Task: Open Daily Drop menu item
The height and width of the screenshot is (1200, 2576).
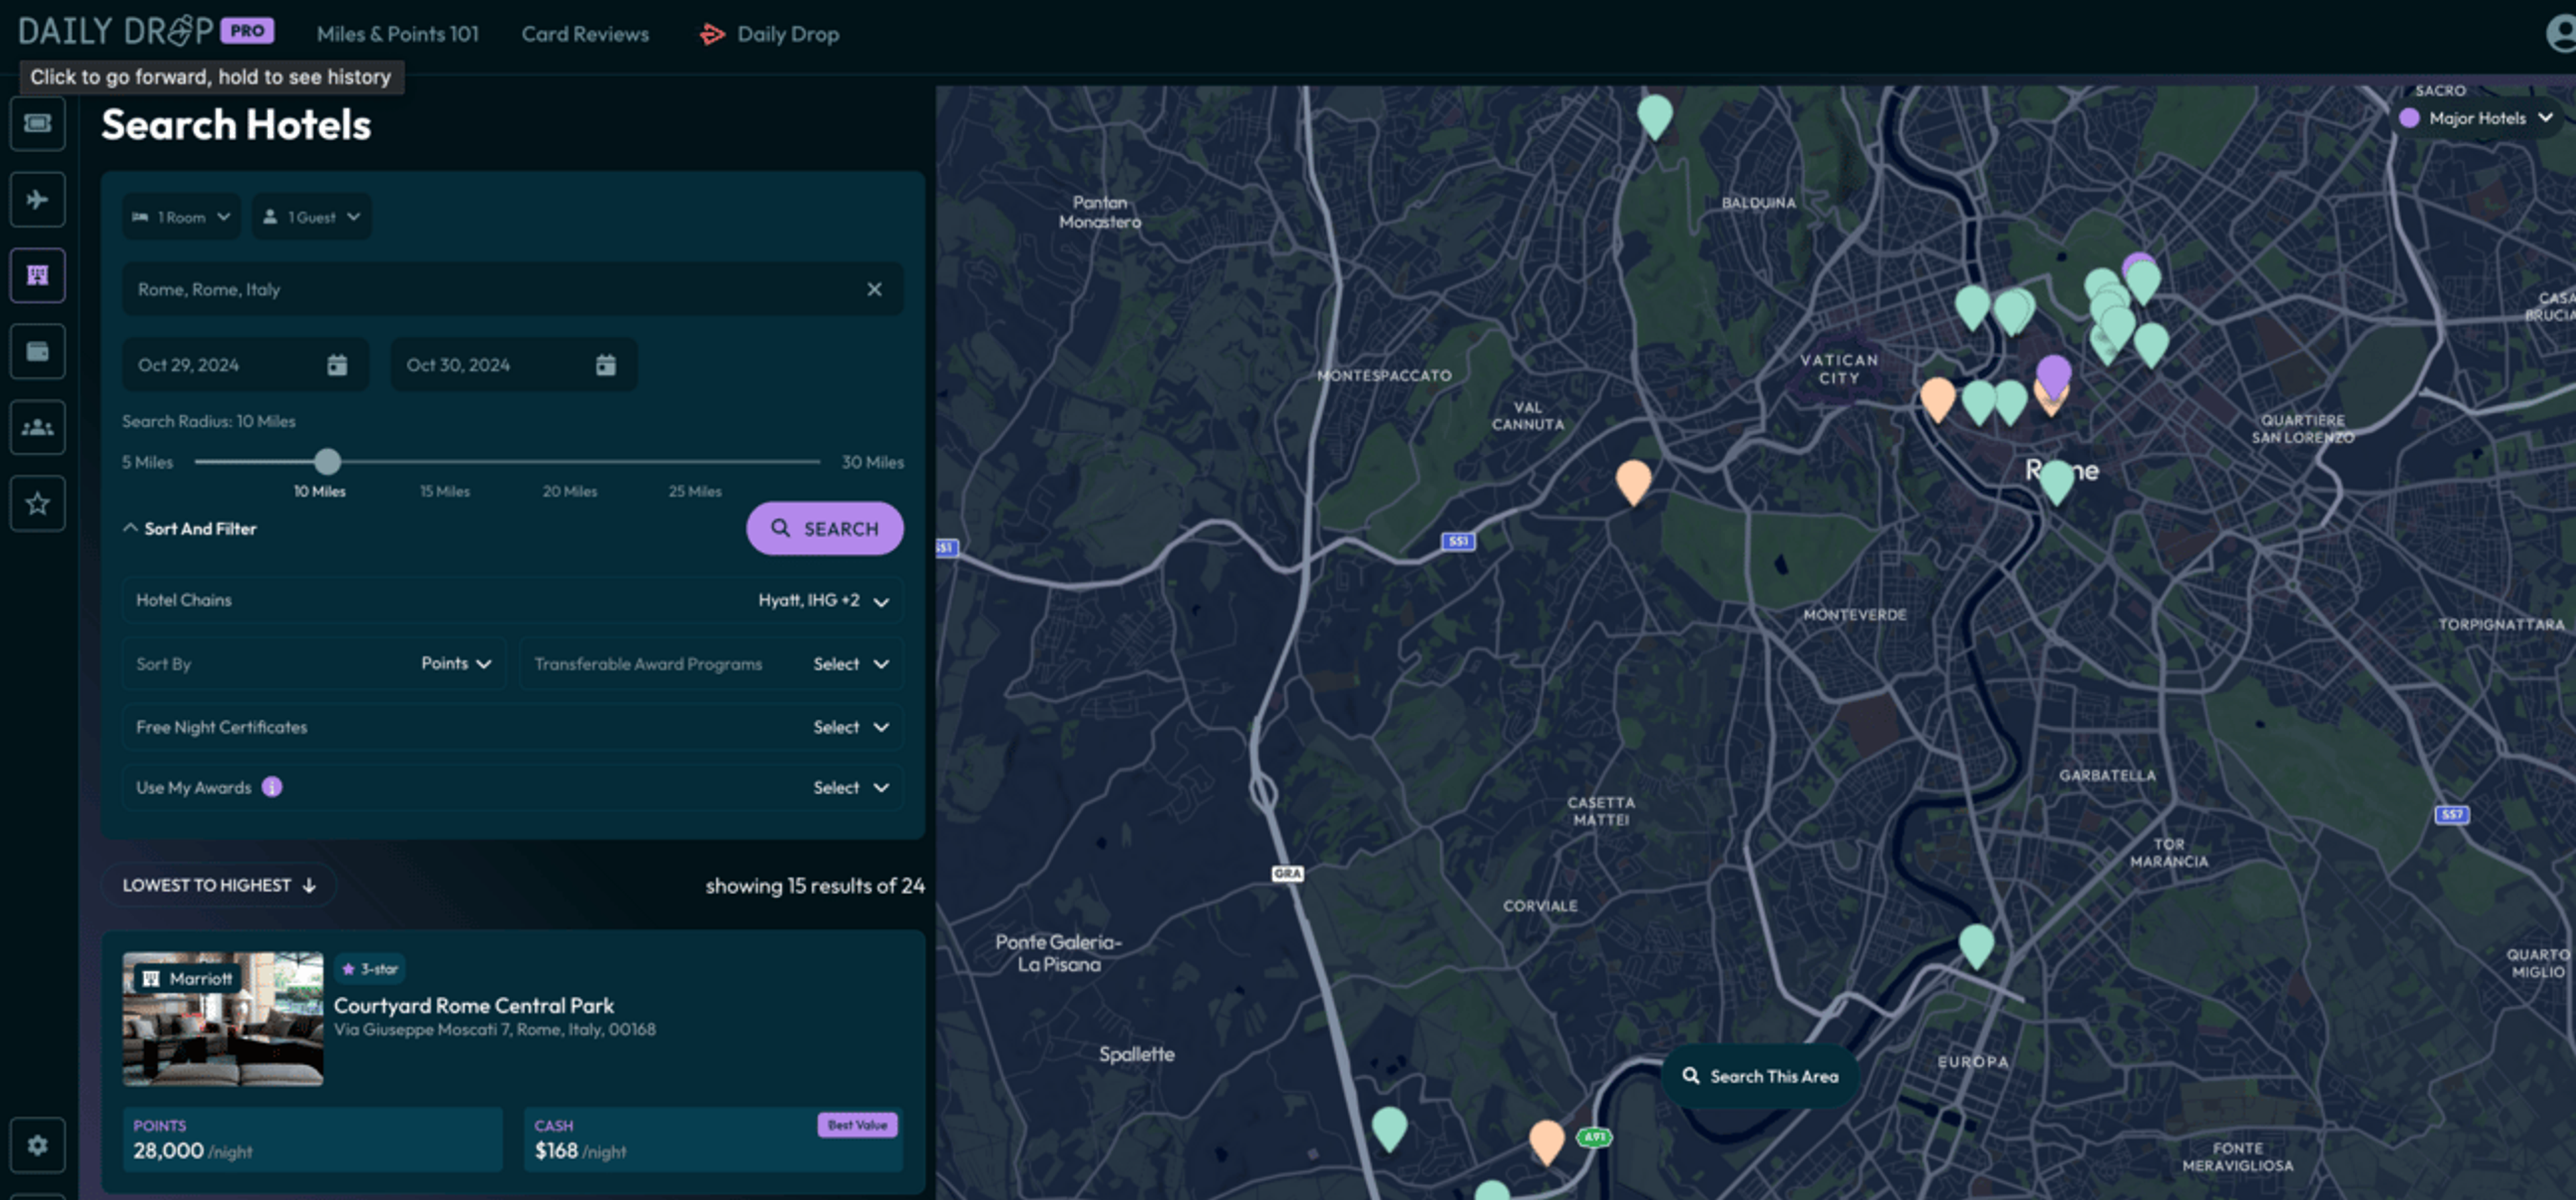Action: click(x=770, y=34)
